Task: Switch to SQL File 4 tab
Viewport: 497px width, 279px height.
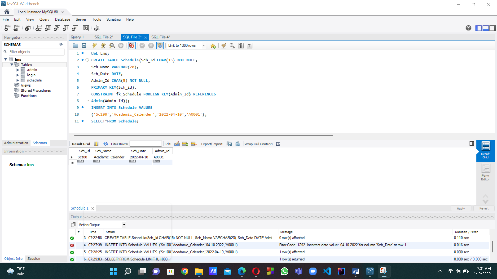Action: [160, 37]
